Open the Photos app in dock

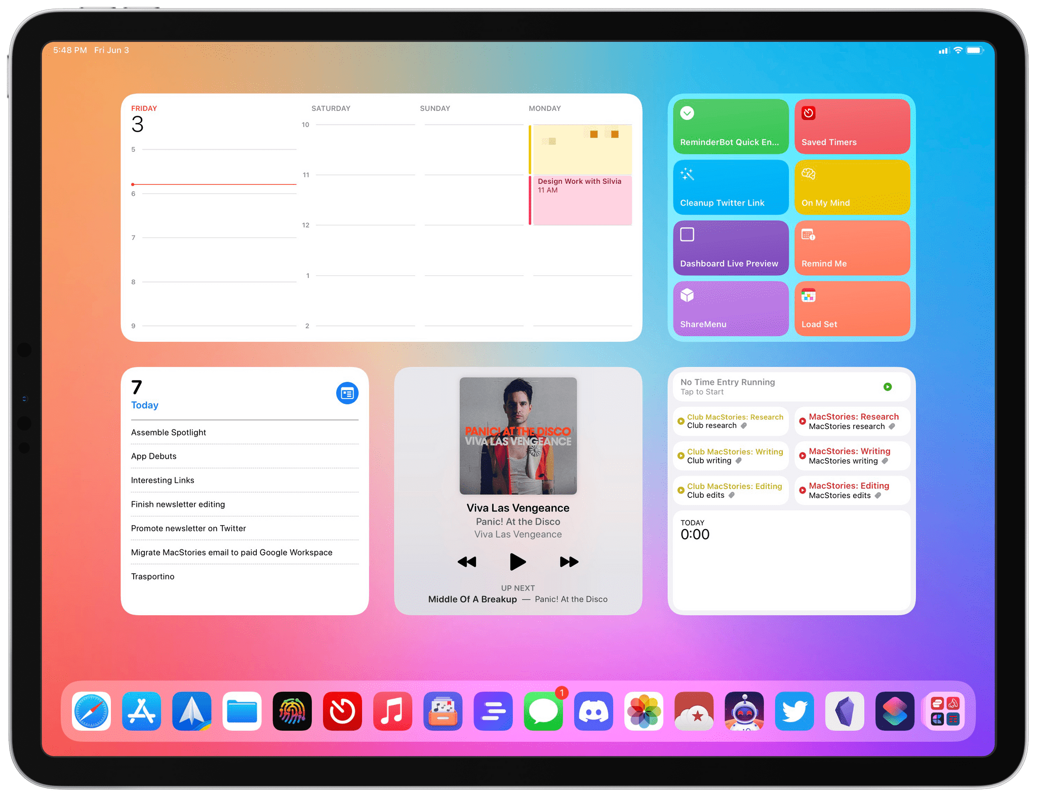click(x=644, y=711)
